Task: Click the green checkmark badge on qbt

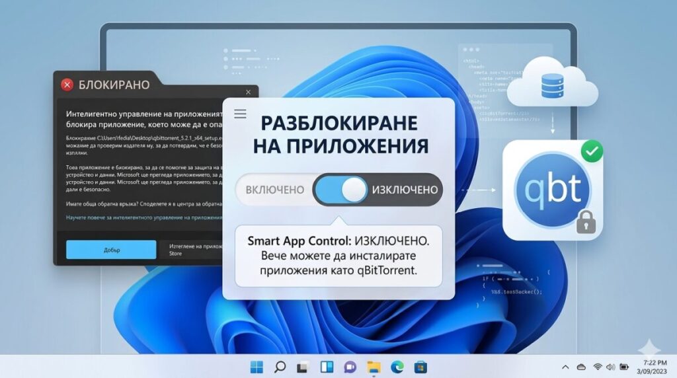Action: [x=592, y=151]
